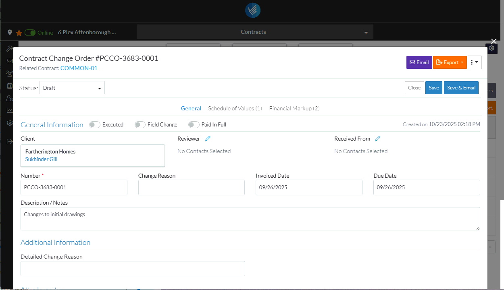Switch to the Schedule of Values tab

pyautogui.click(x=235, y=108)
